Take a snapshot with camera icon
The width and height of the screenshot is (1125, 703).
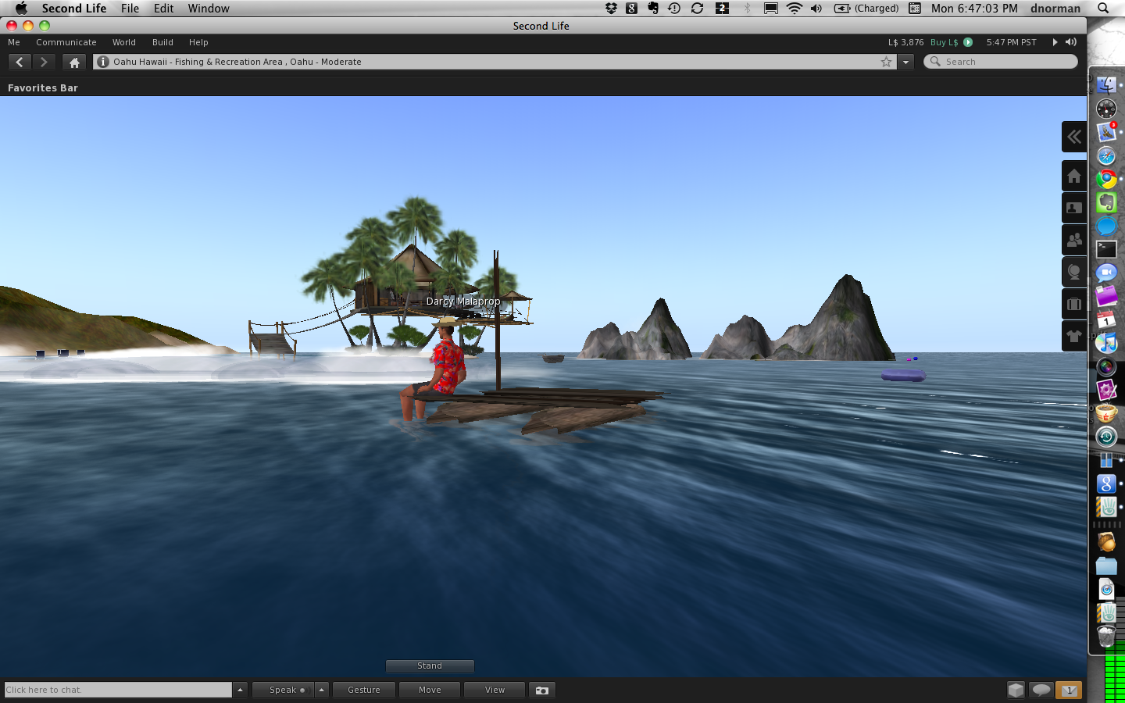tap(542, 690)
